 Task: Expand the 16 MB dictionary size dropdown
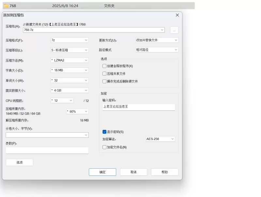[69, 70]
